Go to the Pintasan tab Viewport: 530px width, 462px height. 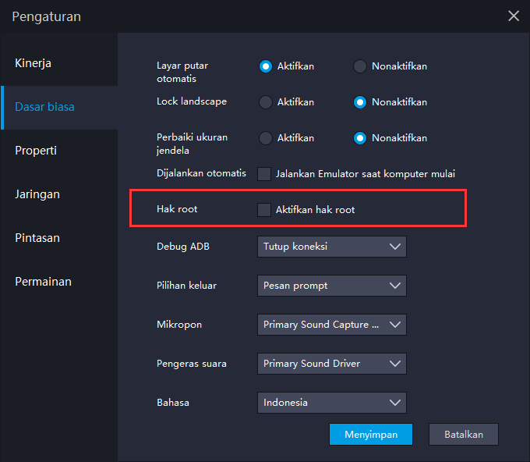click(59, 238)
